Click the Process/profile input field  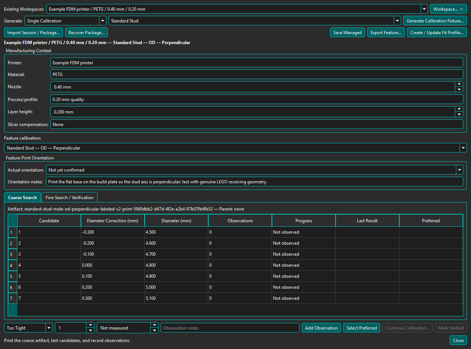257,100
